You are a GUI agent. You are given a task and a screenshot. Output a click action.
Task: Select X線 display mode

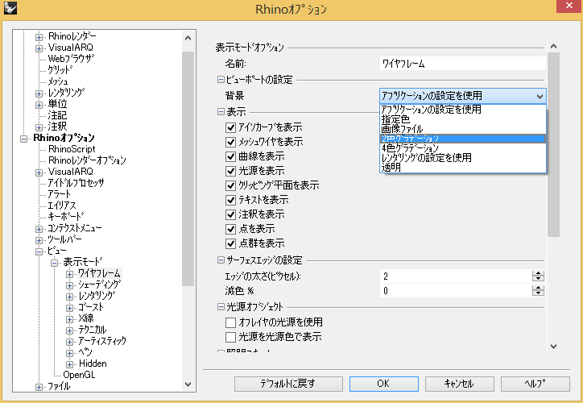tap(86, 318)
